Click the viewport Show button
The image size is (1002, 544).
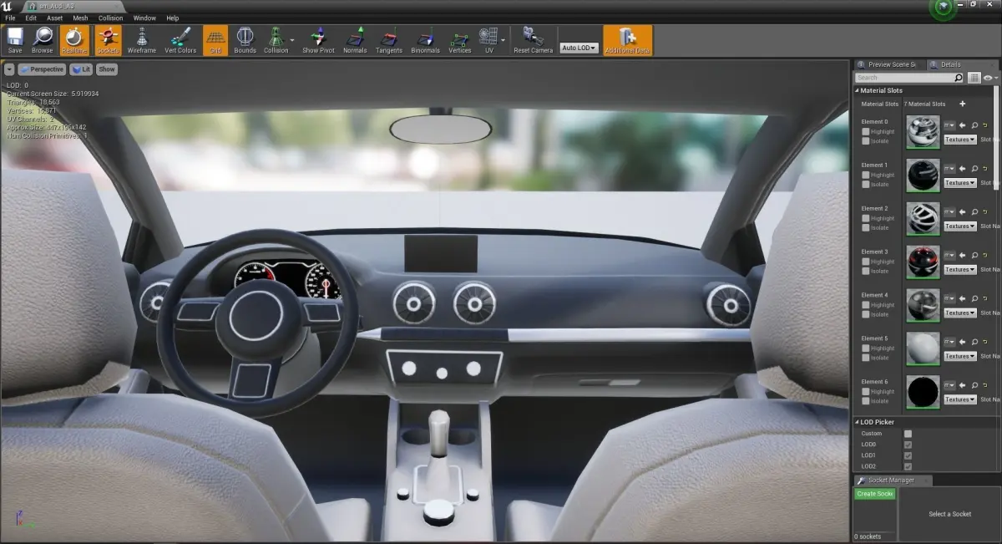tap(108, 69)
